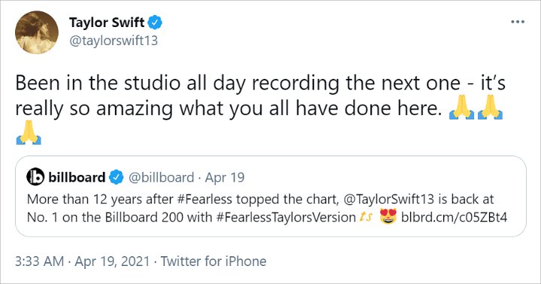
Task: Click the gold TS hashtag emoji icon
Action: click(x=366, y=217)
